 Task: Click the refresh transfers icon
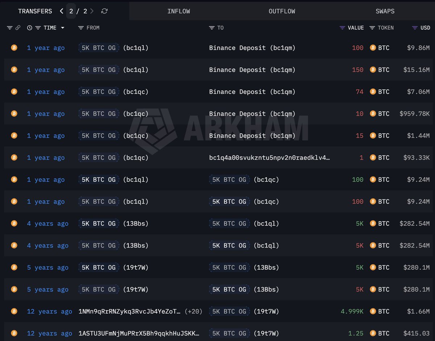coord(104,11)
